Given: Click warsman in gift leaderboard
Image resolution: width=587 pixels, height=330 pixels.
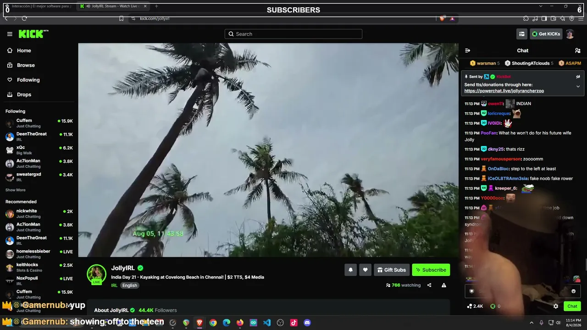Looking at the screenshot, I should tap(486, 63).
